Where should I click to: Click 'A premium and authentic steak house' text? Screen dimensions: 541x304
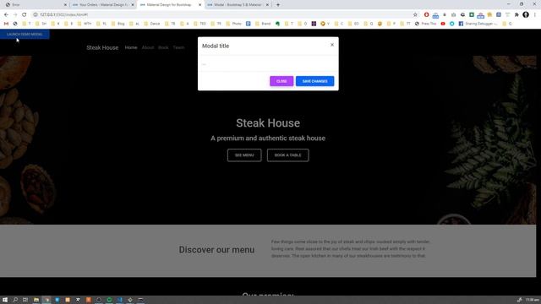point(268,138)
